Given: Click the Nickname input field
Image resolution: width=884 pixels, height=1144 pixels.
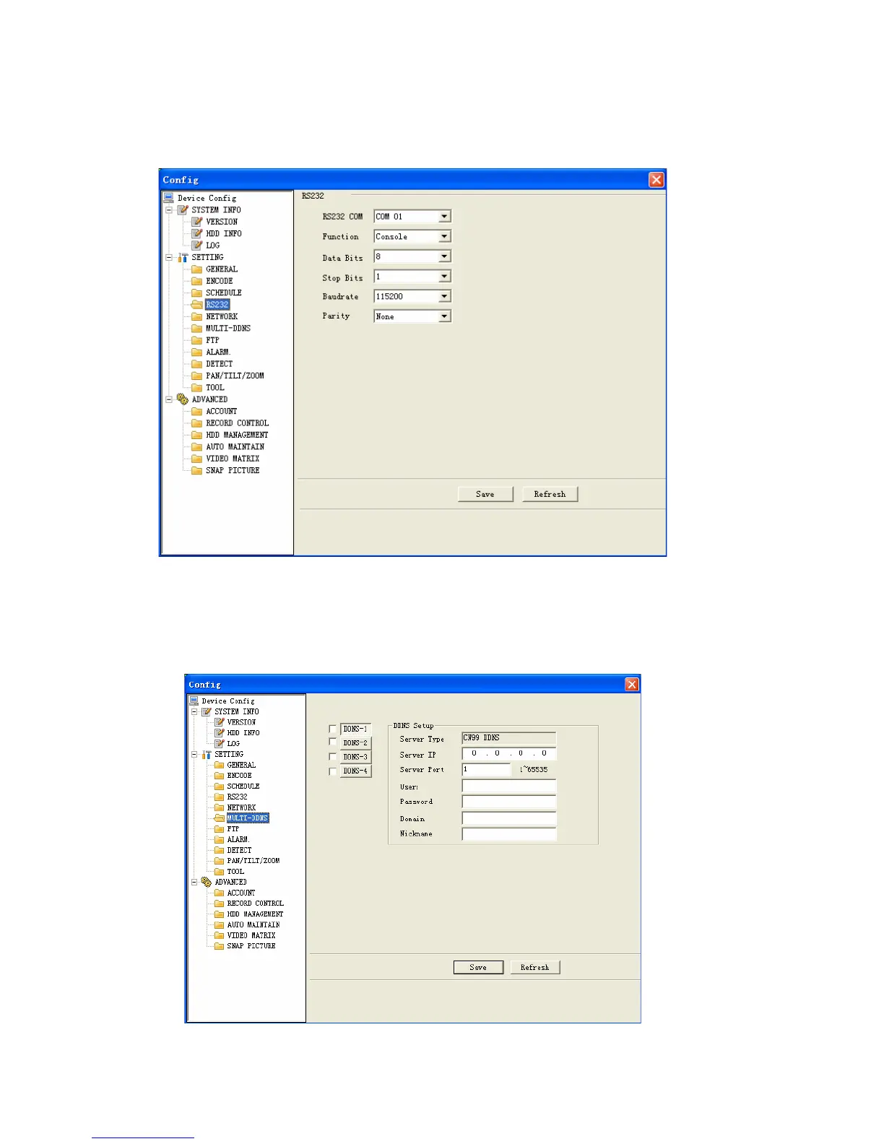Looking at the screenshot, I should click(x=509, y=834).
